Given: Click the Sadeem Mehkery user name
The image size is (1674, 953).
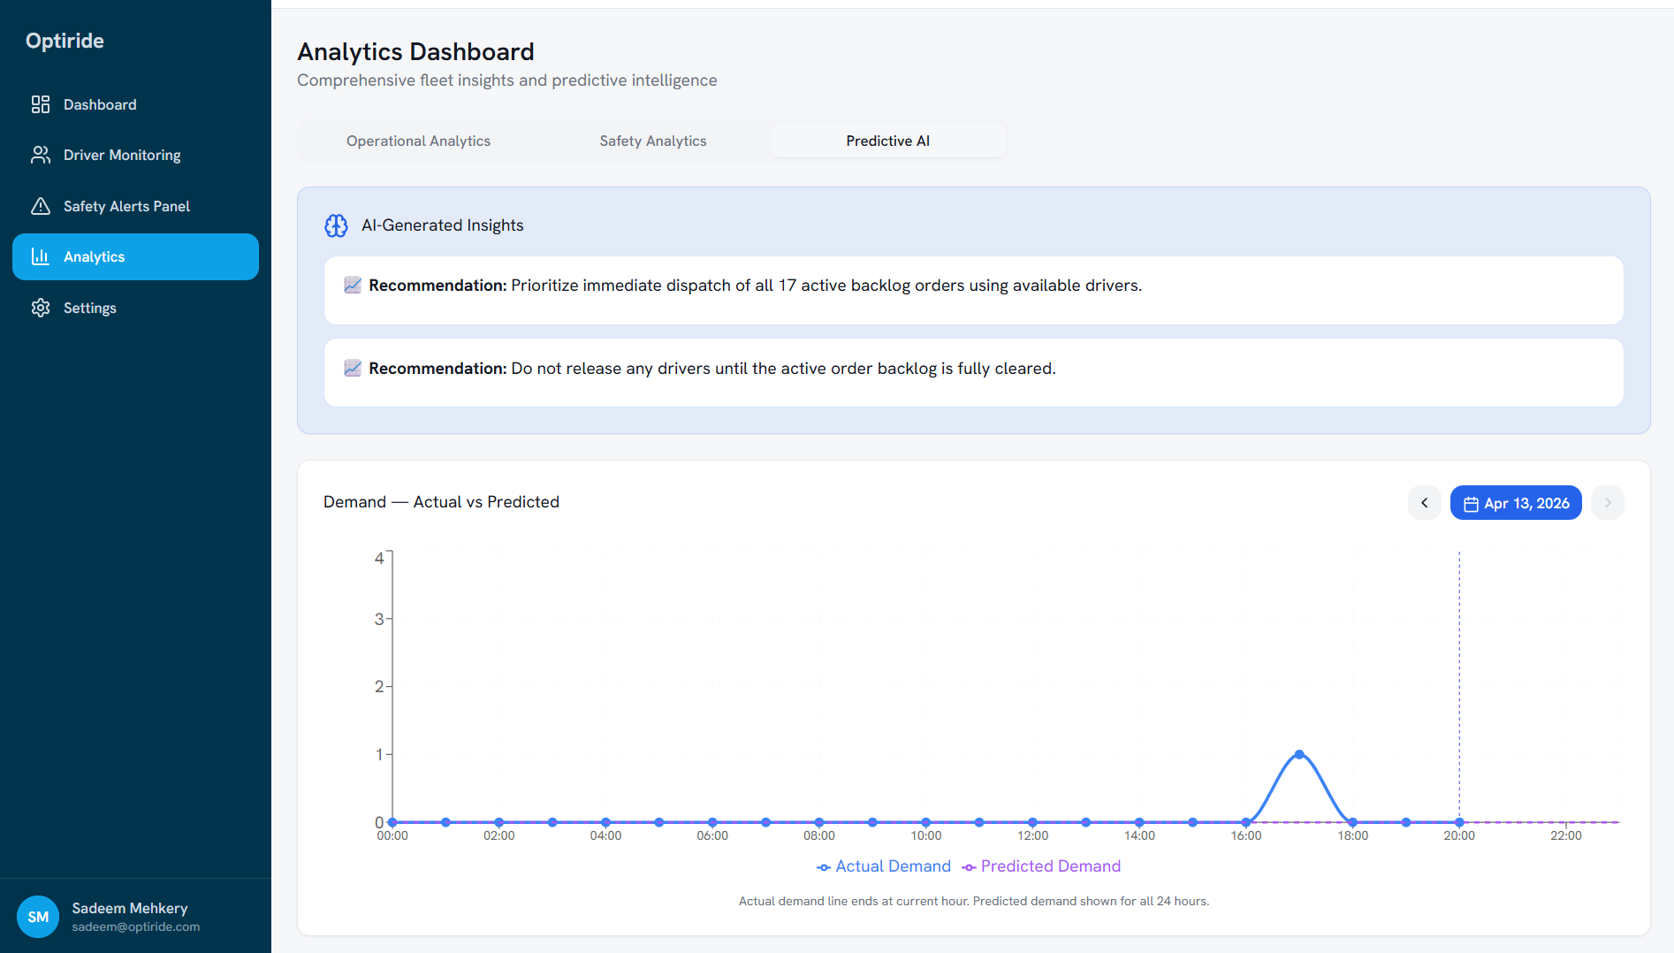Looking at the screenshot, I should 130,908.
